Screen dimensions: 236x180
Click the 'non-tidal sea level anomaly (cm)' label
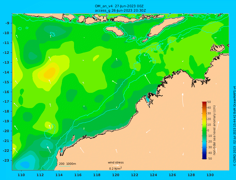coord(215,130)
